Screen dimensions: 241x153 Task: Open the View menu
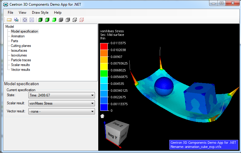22,13
